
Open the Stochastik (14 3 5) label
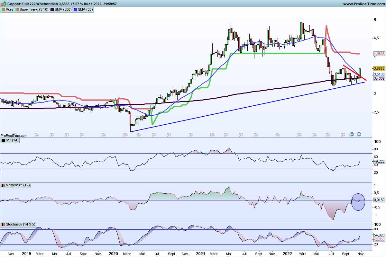pyautogui.click(x=19, y=224)
